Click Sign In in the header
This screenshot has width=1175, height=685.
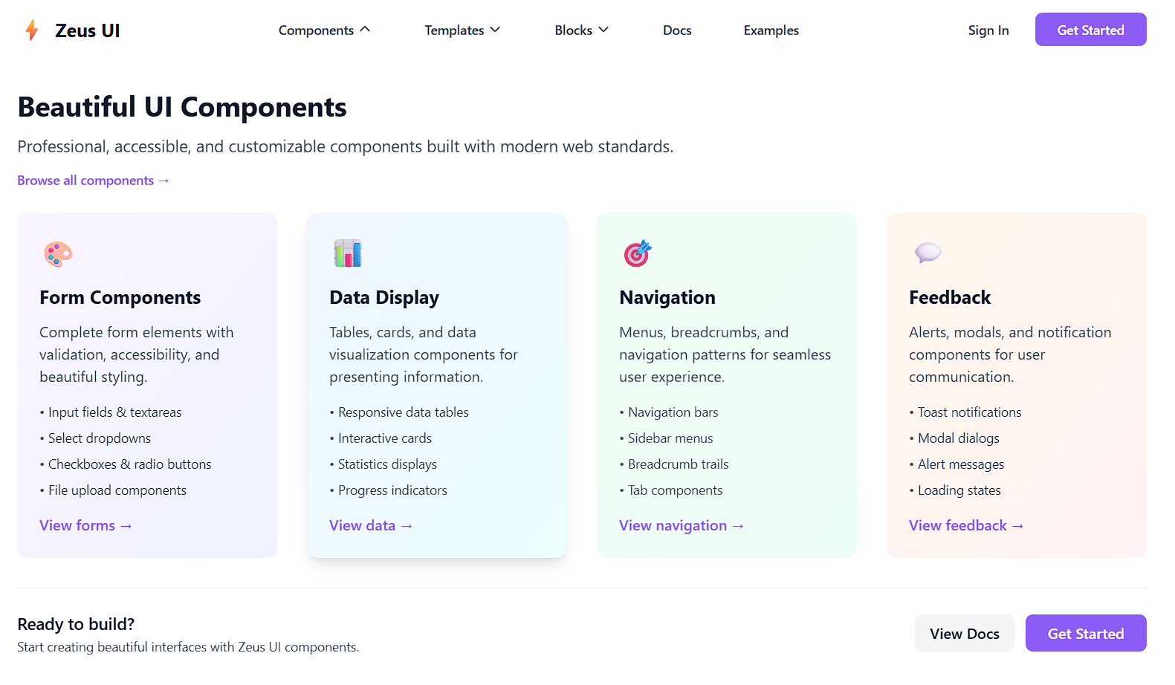tap(988, 30)
